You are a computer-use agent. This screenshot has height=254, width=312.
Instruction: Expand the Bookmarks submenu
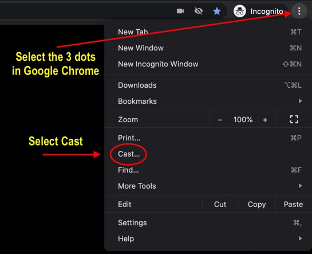(208, 101)
